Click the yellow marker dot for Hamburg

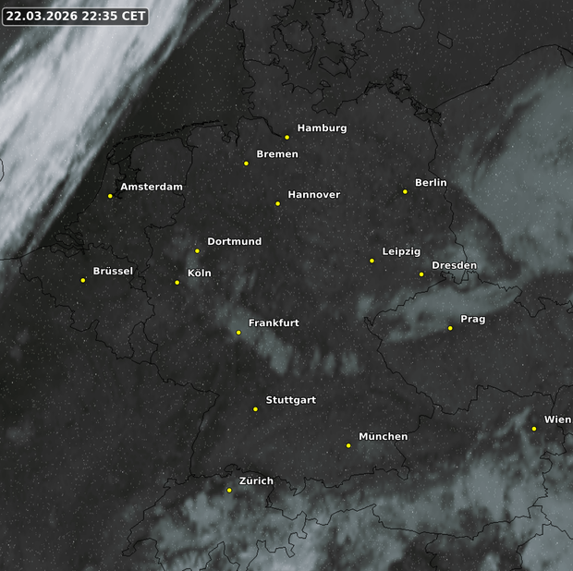(287, 138)
